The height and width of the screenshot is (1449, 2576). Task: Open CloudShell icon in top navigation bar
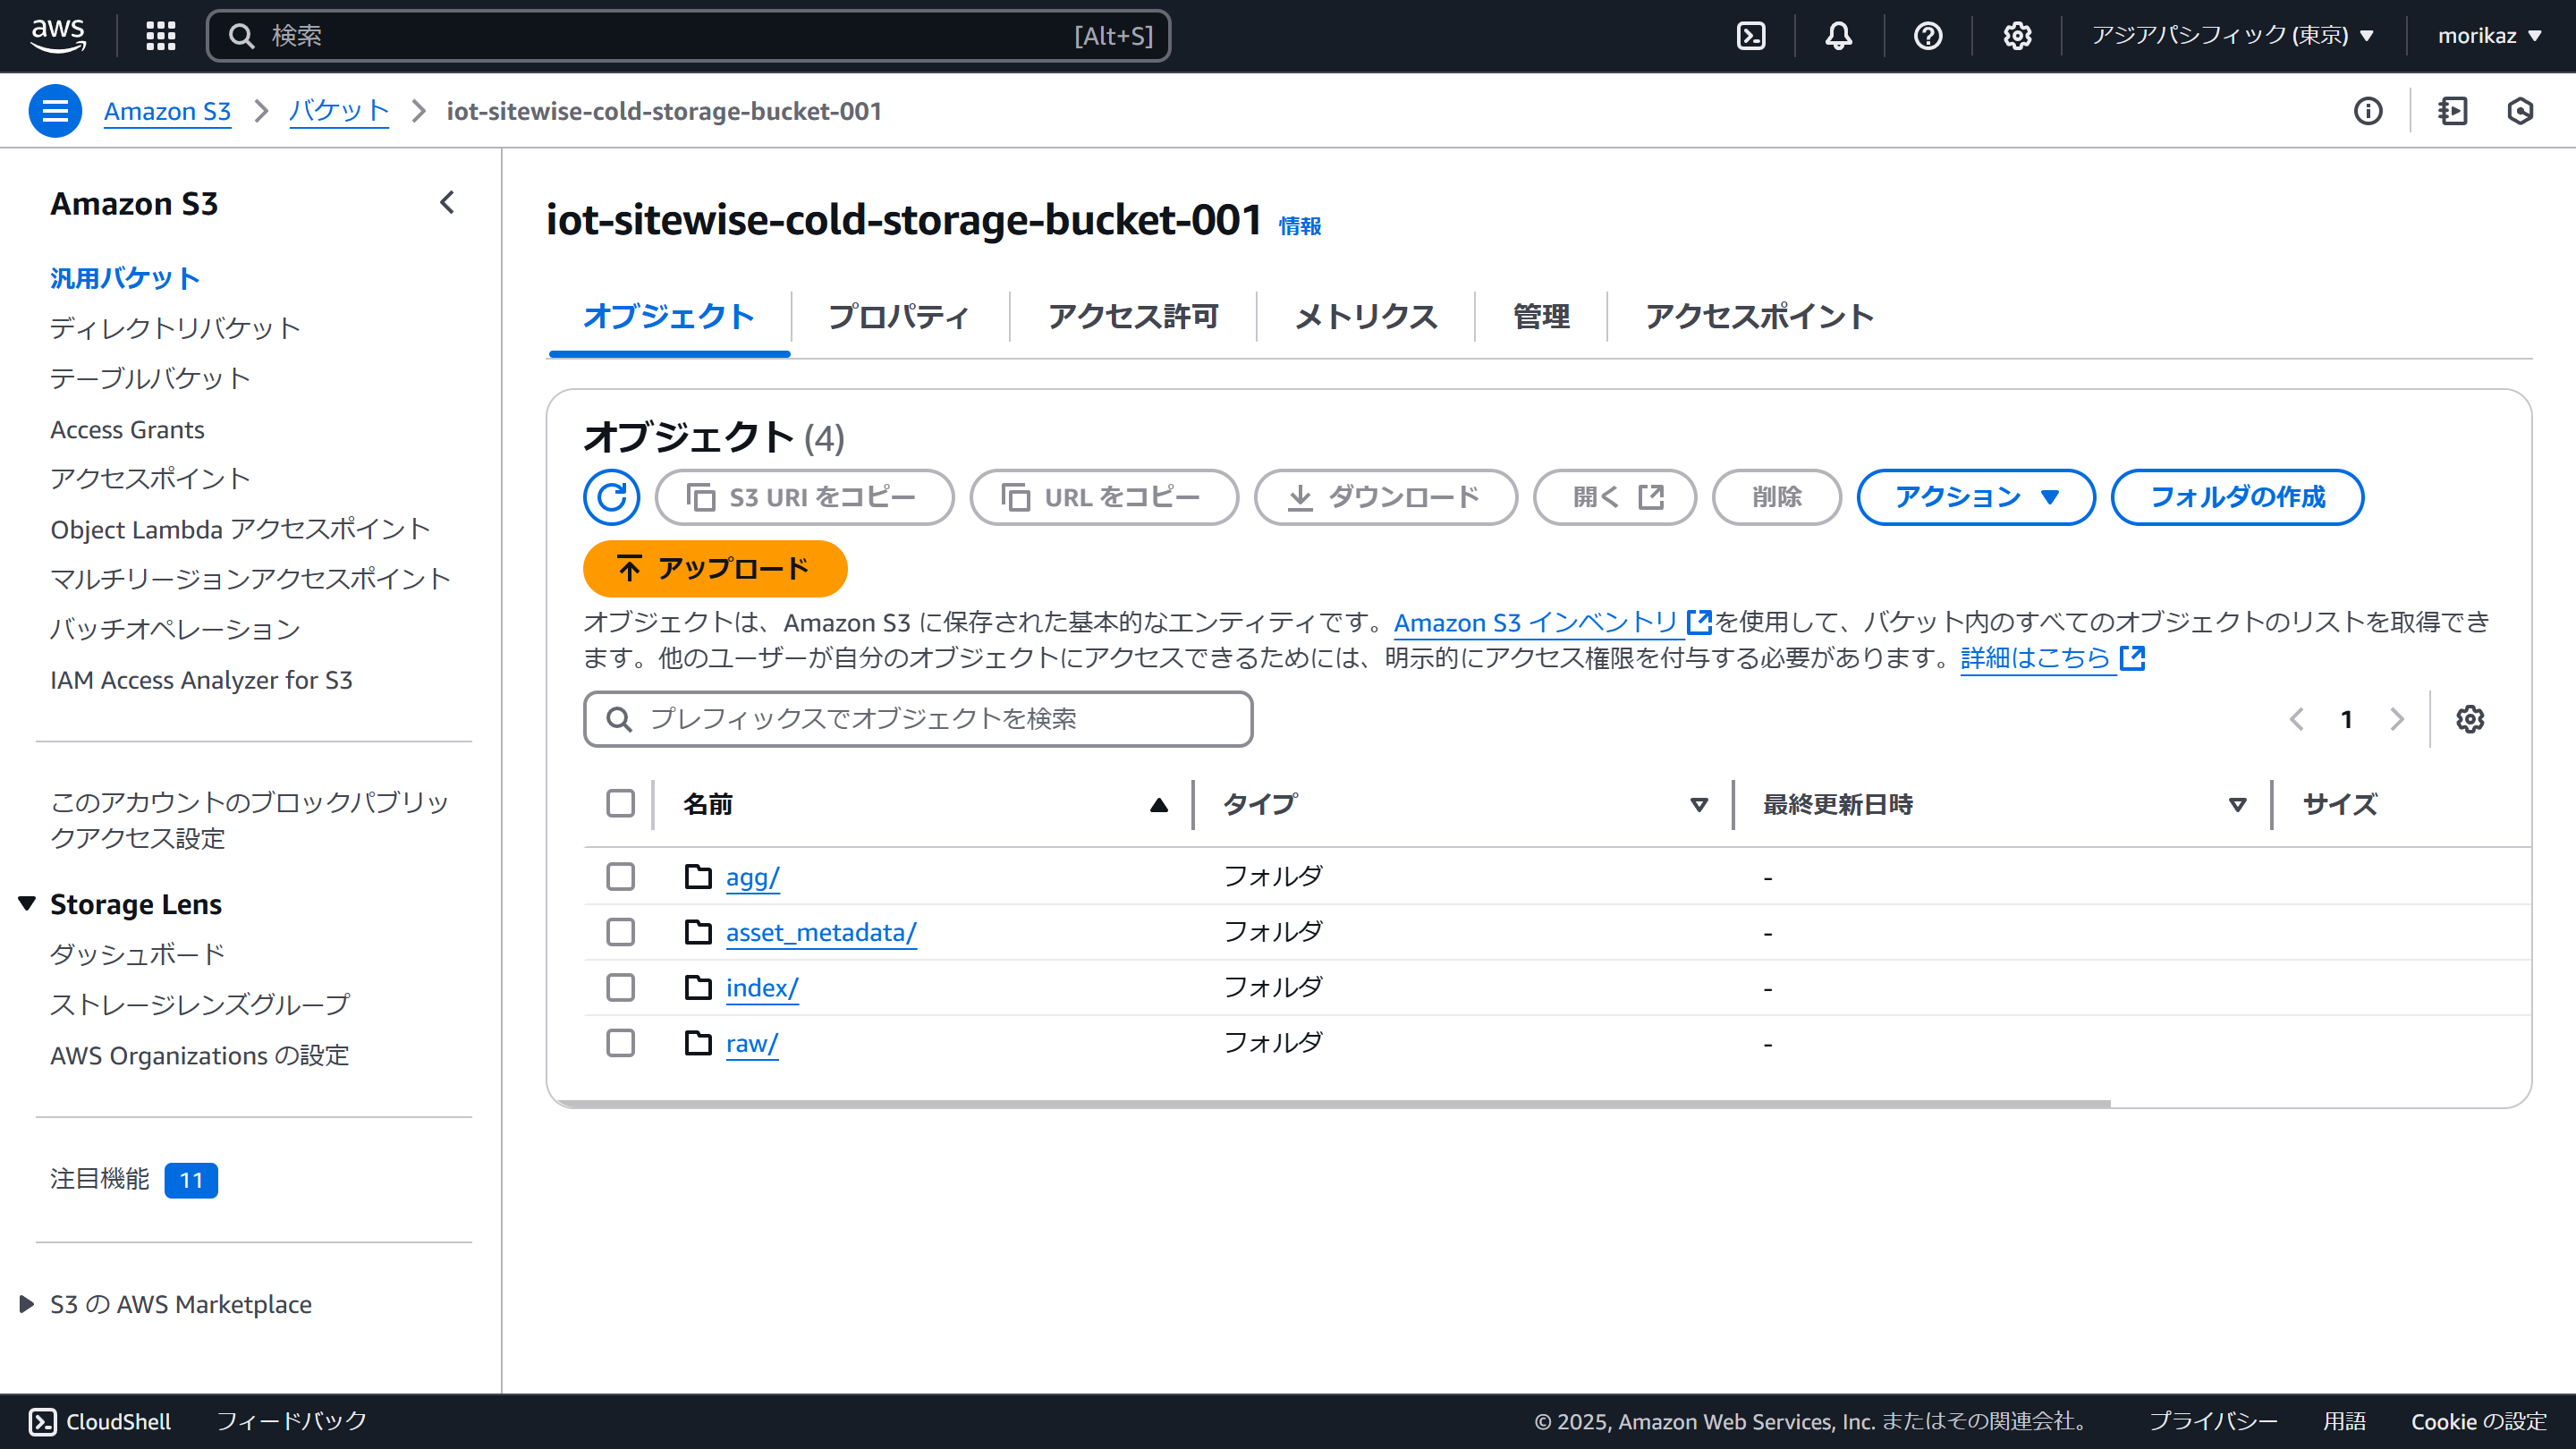tap(1751, 36)
